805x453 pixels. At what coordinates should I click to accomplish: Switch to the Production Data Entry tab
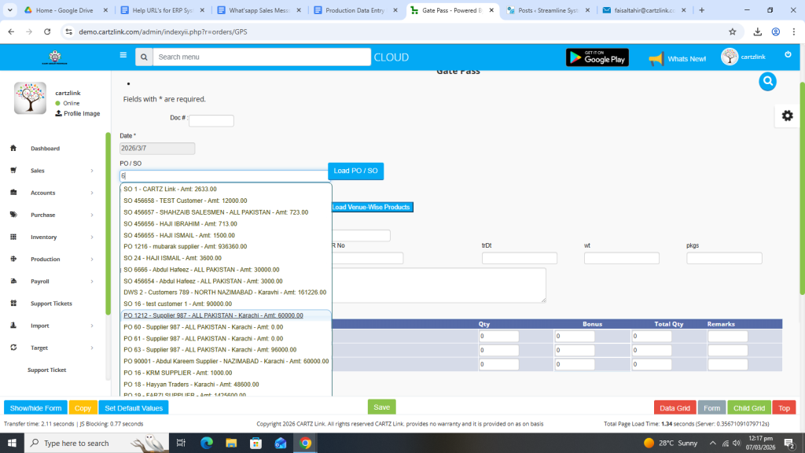click(355, 10)
